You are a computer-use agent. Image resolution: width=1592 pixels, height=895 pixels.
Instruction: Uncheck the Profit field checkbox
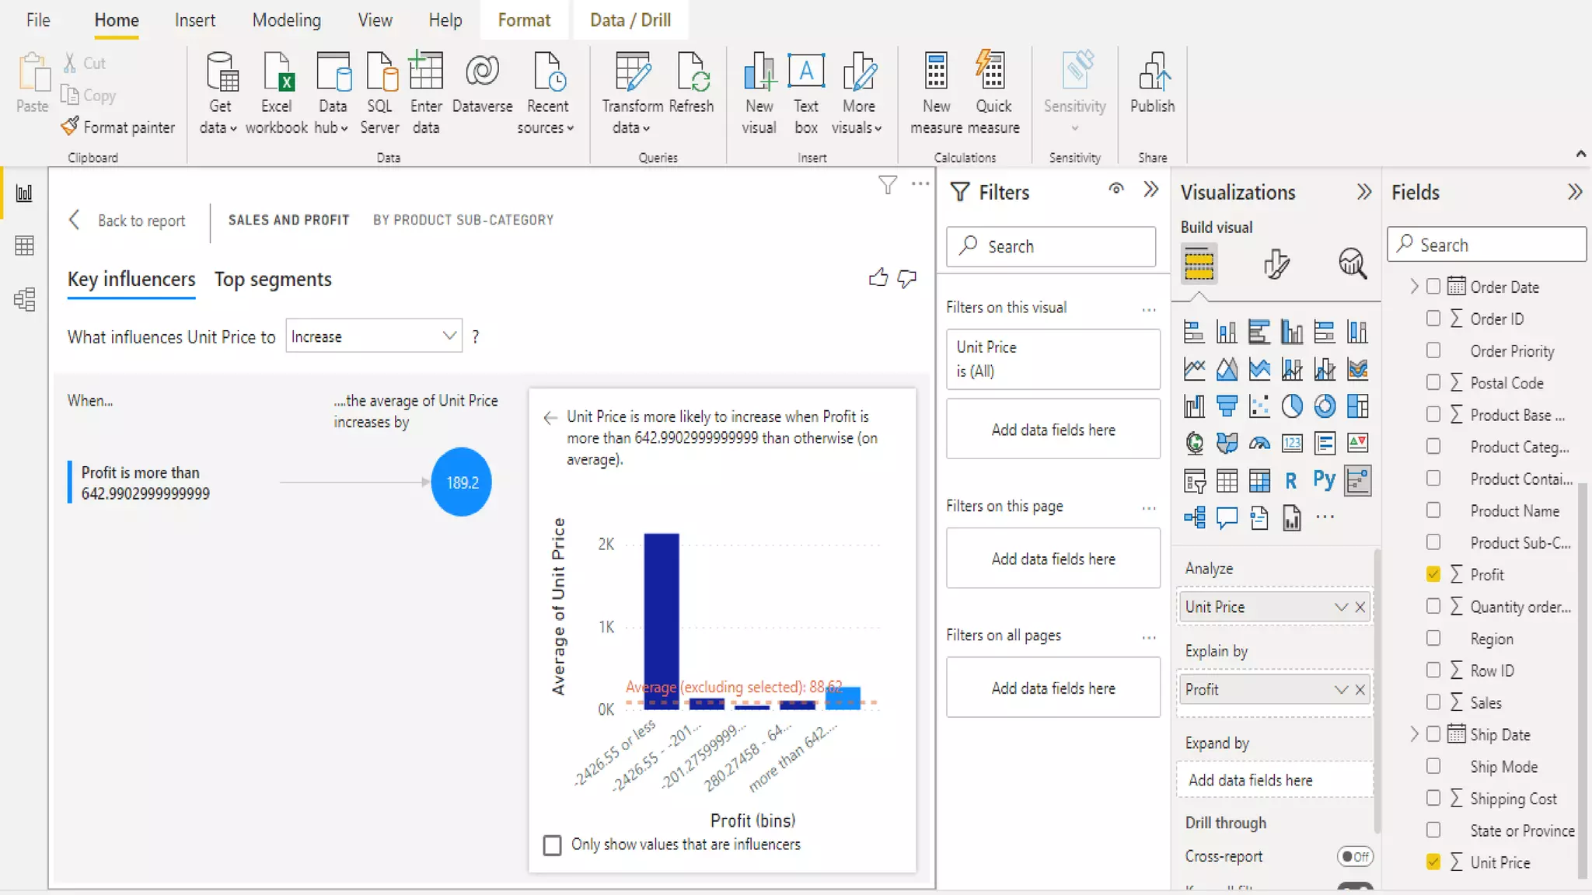coord(1433,574)
